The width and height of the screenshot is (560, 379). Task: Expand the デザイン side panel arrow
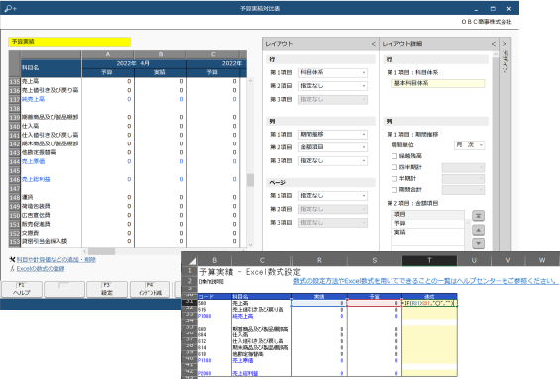tap(504, 44)
